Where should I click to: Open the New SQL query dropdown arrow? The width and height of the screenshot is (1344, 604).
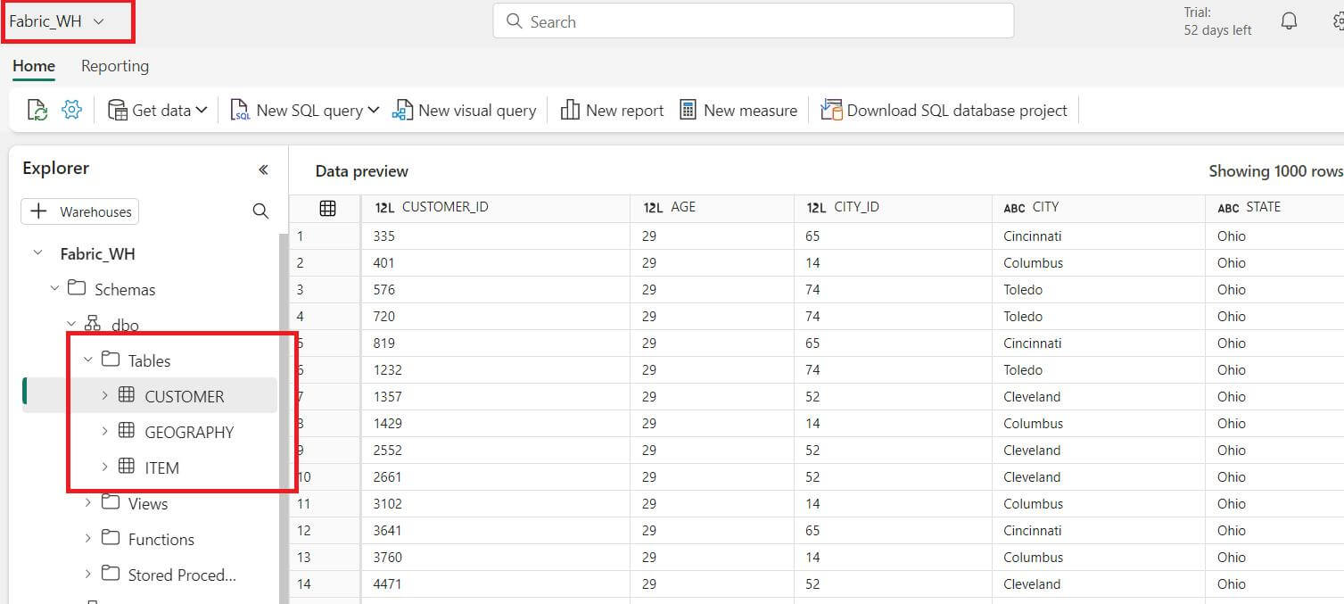(x=373, y=110)
